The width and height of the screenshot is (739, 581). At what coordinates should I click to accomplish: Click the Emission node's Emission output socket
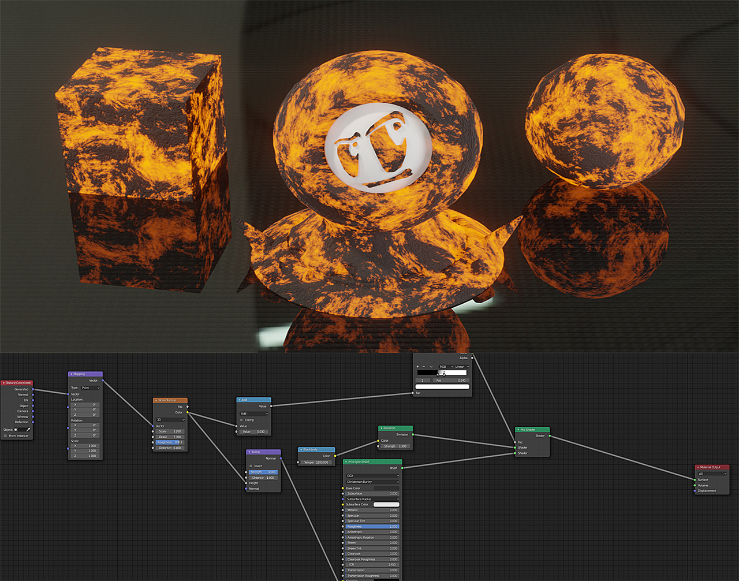[413, 434]
